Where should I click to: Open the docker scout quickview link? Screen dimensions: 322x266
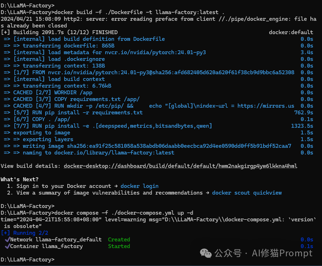click(x=247, y=193)
